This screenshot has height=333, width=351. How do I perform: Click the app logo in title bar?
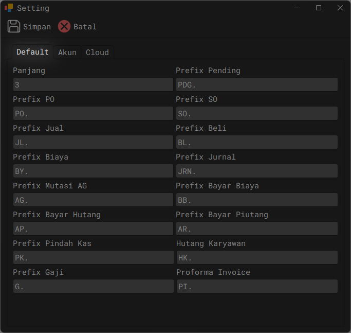pyautogui.click(x=9, y=8)
